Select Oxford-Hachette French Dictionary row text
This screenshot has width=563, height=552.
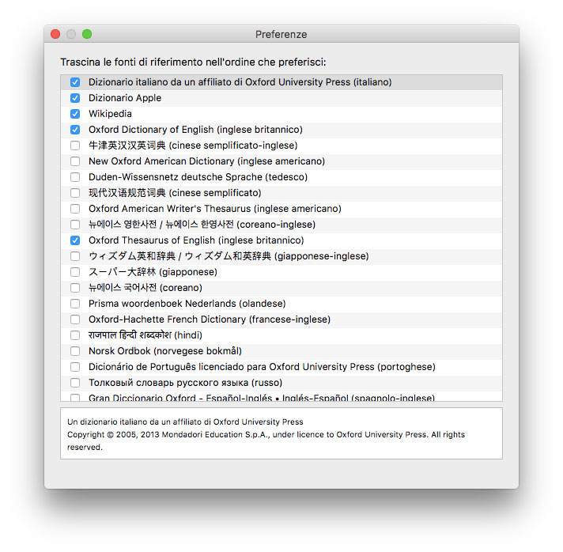(210, 319)
